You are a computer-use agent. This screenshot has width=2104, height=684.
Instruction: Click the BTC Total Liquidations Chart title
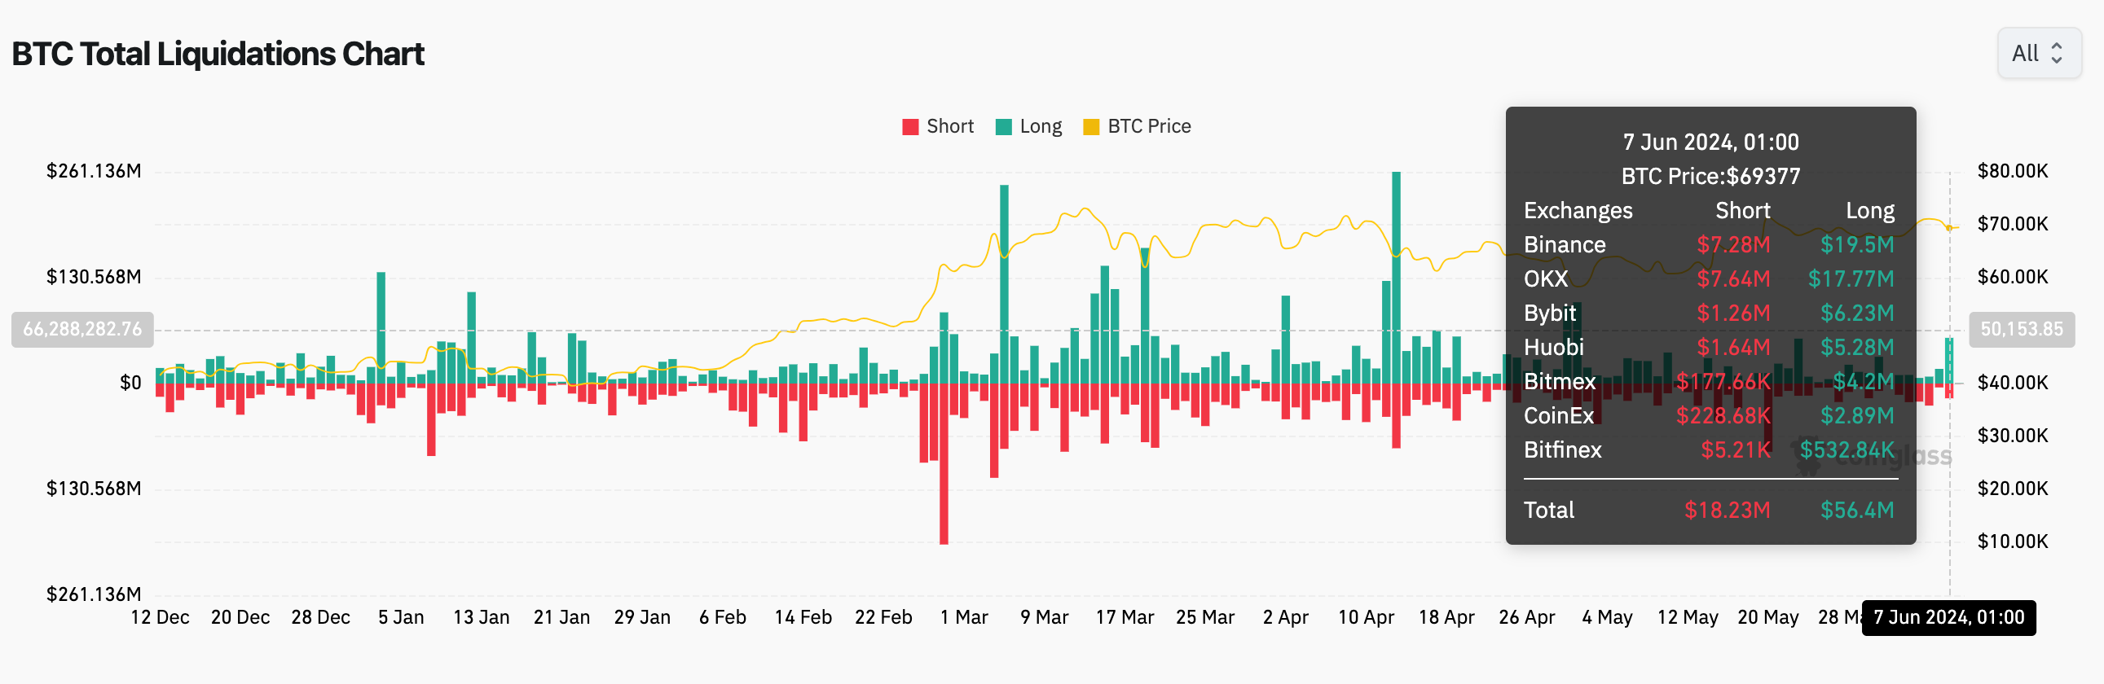click(x=218, y=53)
